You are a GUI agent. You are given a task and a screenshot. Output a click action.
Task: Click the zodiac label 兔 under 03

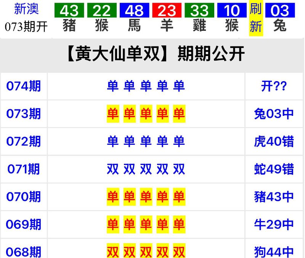tap(280, 26)
